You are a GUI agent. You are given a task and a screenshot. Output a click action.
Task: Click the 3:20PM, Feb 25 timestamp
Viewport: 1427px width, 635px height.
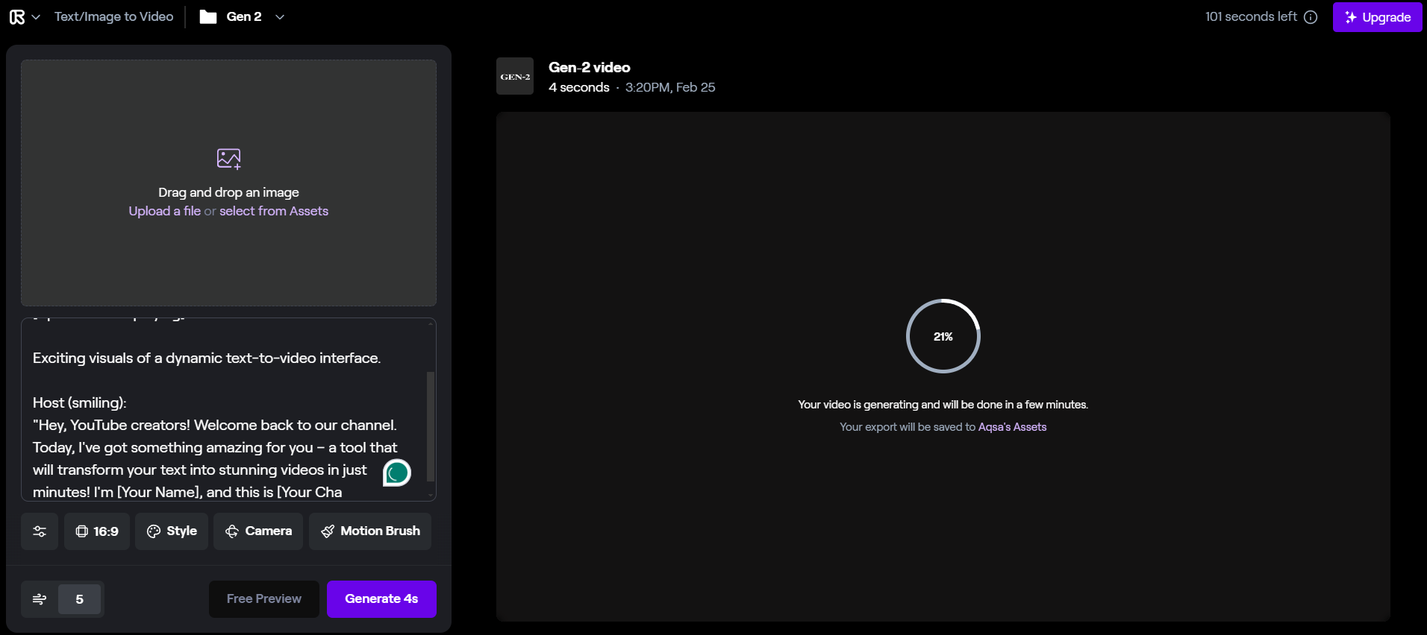coord(670,87)
